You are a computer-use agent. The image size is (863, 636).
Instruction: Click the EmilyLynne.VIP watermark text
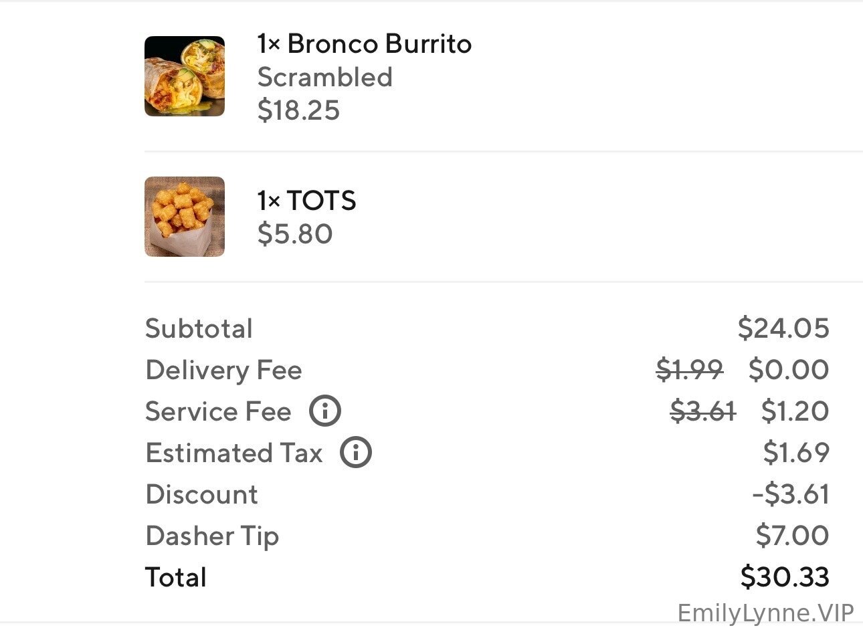point(766,613)
